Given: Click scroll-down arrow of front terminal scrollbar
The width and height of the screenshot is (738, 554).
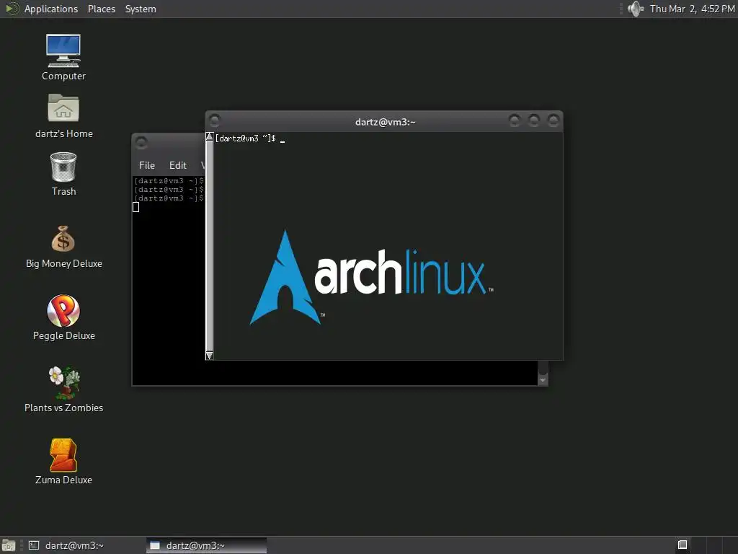Looking at the screenshot, I should coord(210,355).
